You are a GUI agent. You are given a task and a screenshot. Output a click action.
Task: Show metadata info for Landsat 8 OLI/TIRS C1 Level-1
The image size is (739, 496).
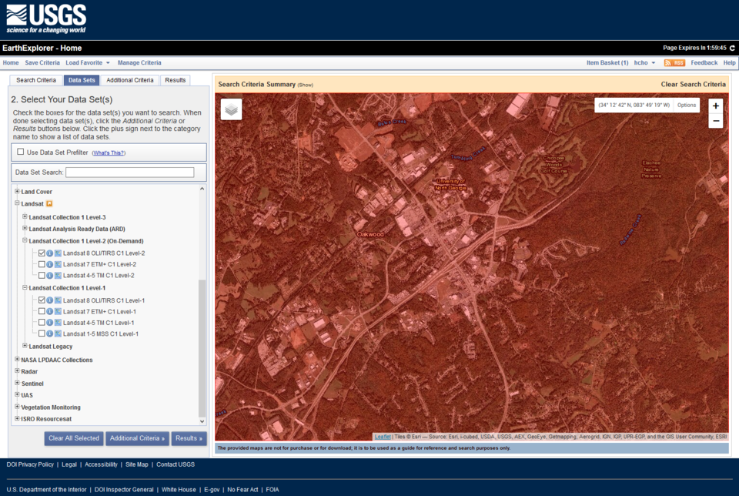click(x=50, y=300)
